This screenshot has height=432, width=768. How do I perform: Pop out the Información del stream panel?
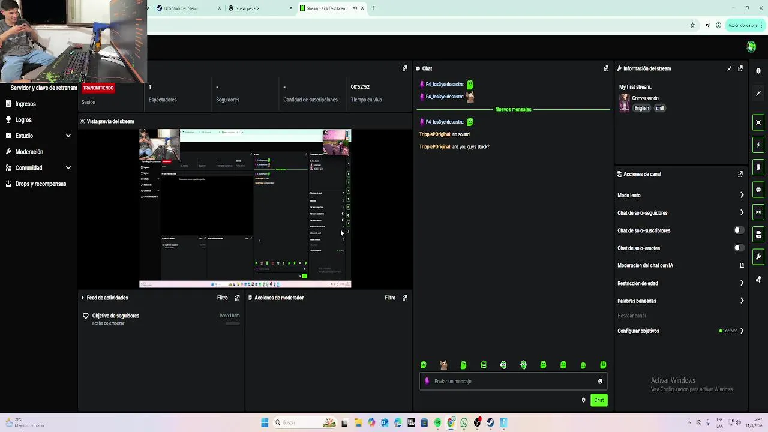(740, 68)
